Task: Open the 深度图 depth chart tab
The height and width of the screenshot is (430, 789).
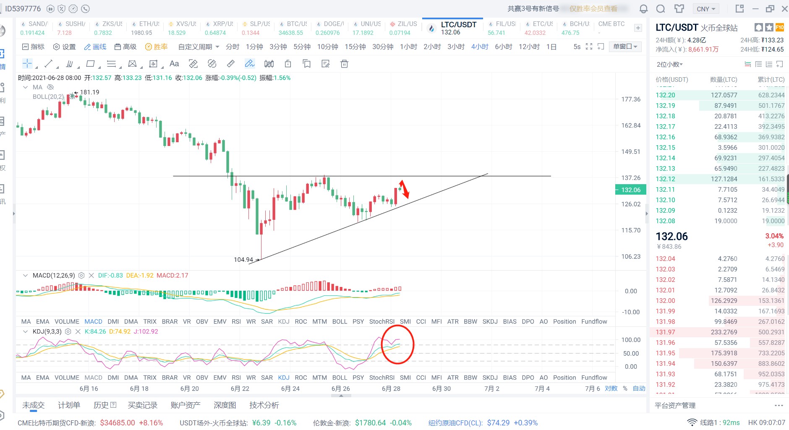Action: (225, 405)
